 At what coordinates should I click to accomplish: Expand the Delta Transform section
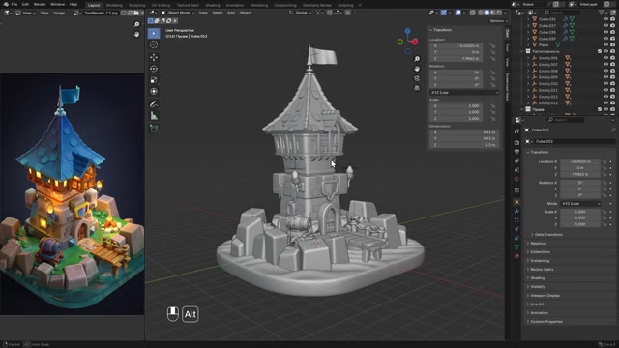pos(548,234)
